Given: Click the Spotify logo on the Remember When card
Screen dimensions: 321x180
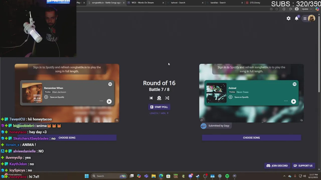Looking at the screenshot, I should click(x=110, y=84).
